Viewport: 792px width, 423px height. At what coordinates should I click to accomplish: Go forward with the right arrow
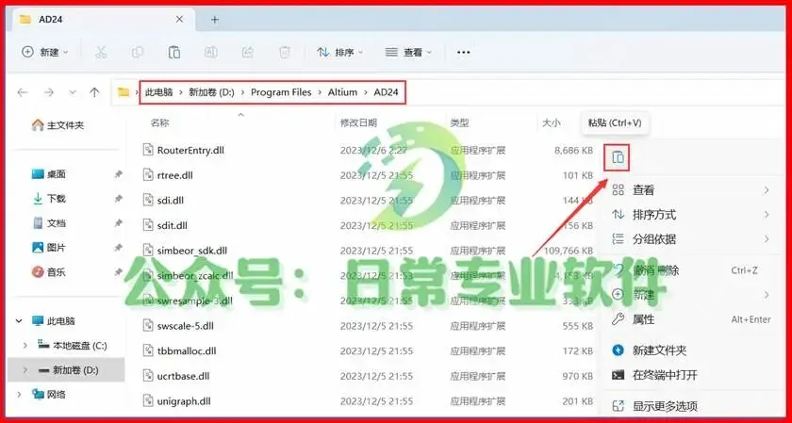(x=49, y=92)
